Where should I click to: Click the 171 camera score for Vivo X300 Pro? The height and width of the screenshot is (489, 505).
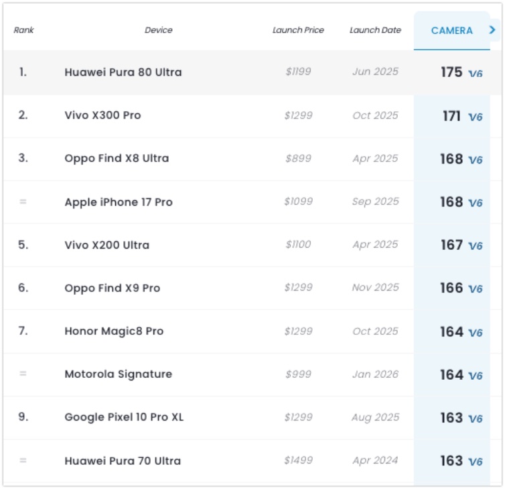[x=451, y=116]
